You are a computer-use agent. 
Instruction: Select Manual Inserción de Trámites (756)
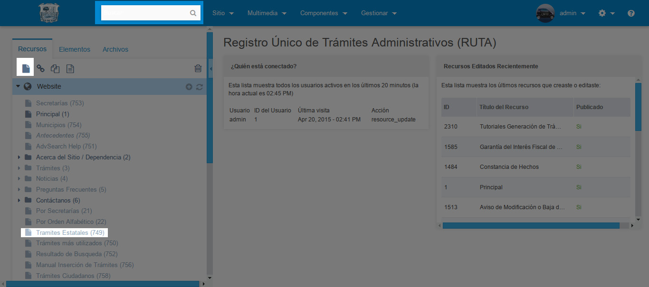85,265
